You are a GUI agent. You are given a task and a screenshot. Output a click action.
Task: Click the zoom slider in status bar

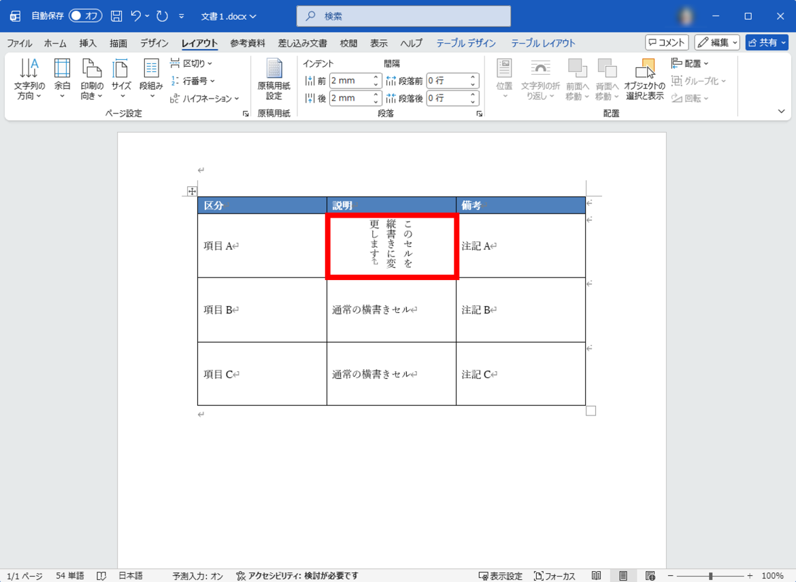[x=710, y=576]
